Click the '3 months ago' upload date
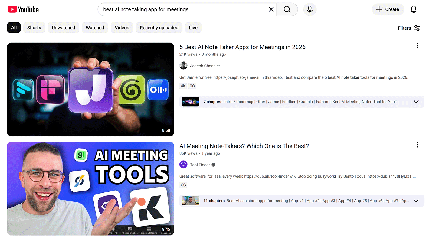433x242 pixels. pyautogui.click(x=214, y=54)
